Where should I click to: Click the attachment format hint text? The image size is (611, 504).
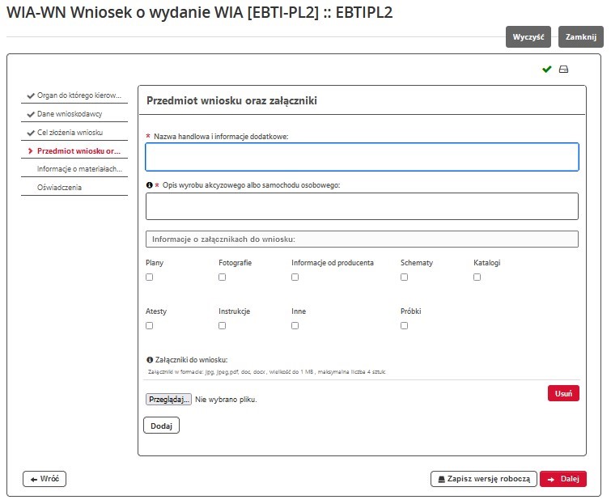[266, 372]
